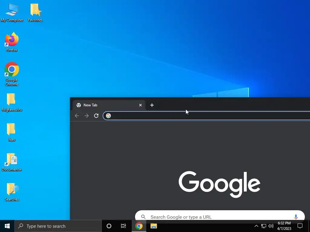
Task: Show hidden system tray icons
Action: [256, 226]
